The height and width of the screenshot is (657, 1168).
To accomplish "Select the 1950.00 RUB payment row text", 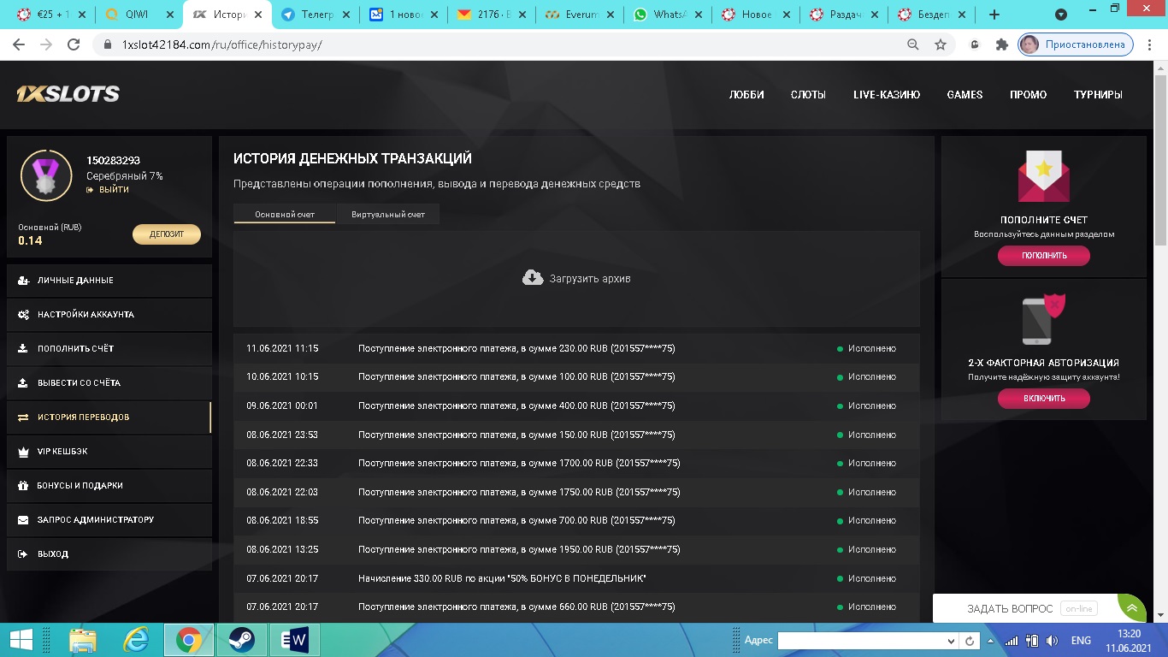I will click(519, 550).
